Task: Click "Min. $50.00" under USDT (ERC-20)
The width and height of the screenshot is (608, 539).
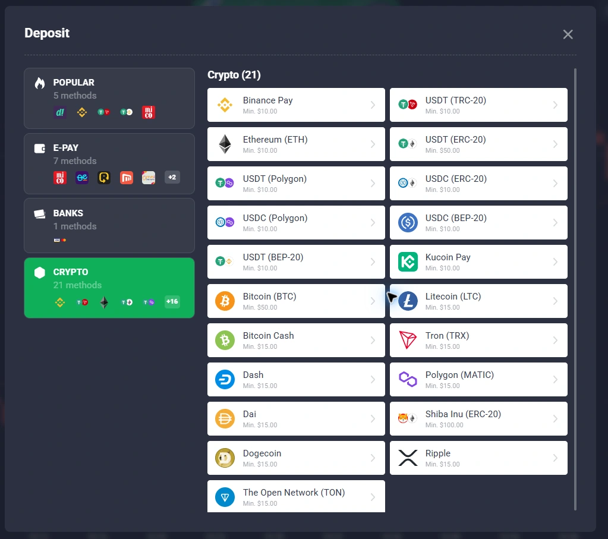Action: (442, 150)
